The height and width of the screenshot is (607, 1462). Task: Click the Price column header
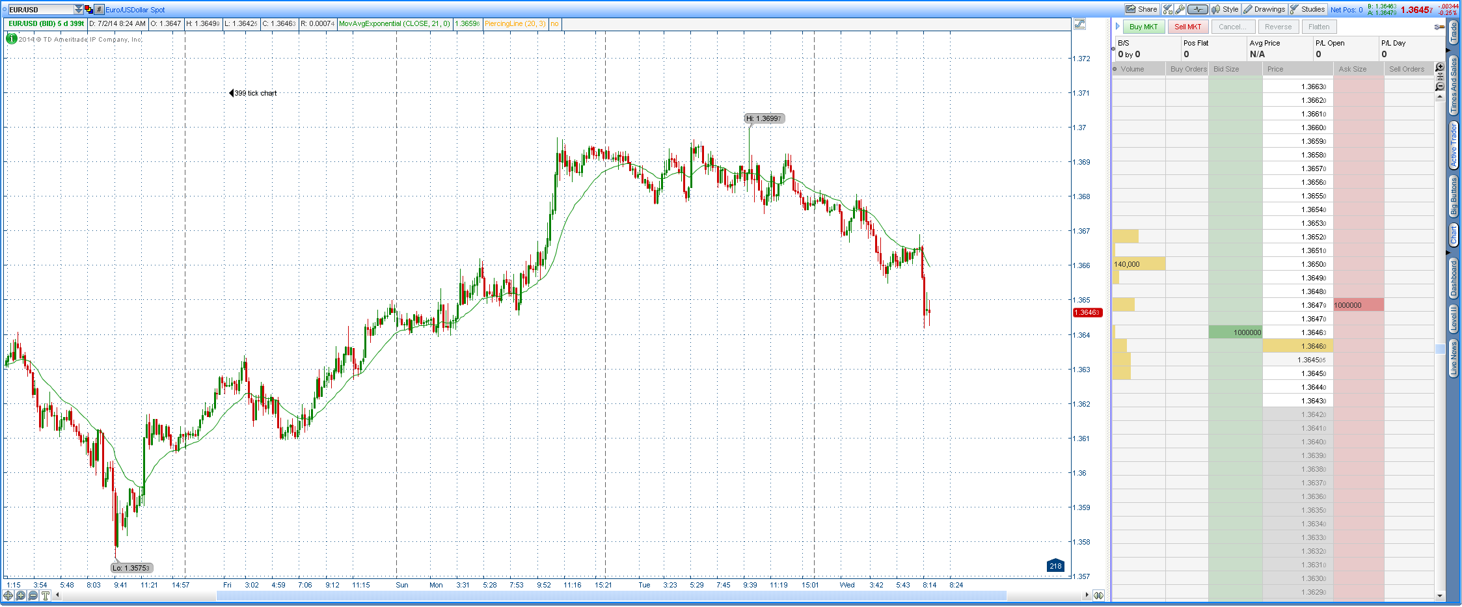tap(1297, 69)
